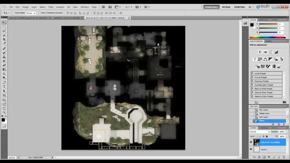Viewport: 290px width, 163px height.
Task: Enable Show Transform Controls checkbox
Action: [40, 13]
